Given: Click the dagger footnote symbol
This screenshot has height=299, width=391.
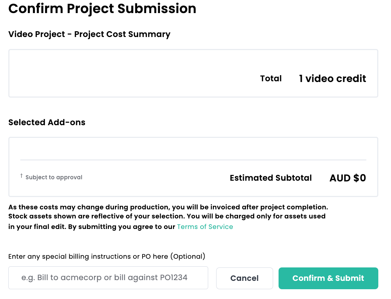Looking at the screenshot, I should (21, 176).
